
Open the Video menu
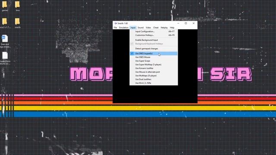coord(148,28)
